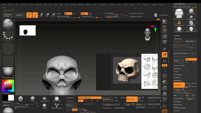Toggle Mrgb mode
Viewport: 201px width, 113px height.
tap(59, 13)
